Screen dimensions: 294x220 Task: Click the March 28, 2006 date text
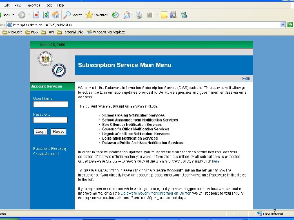[52, 45]
